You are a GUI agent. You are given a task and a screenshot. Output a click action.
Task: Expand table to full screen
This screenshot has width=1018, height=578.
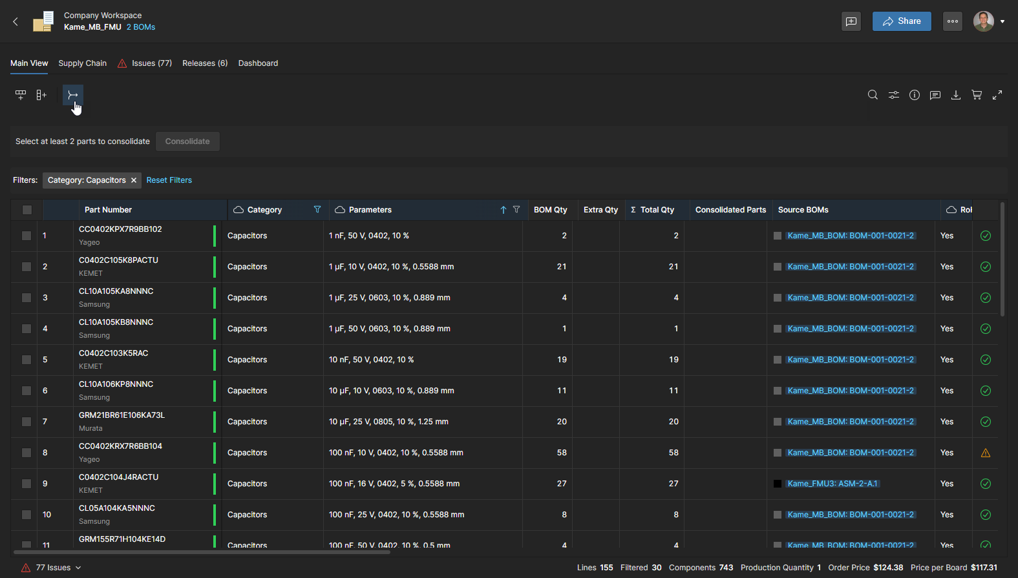(x=997, y=95)
